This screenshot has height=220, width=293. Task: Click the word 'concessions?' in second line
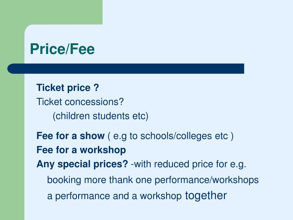(94, 102)
